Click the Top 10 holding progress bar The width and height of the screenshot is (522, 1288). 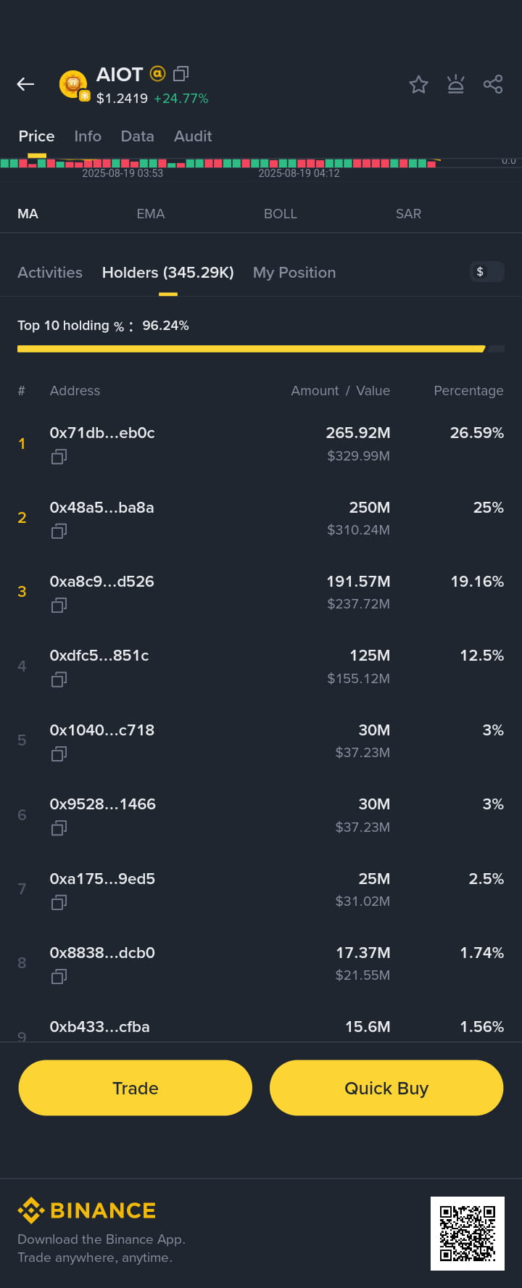(261, 349)
